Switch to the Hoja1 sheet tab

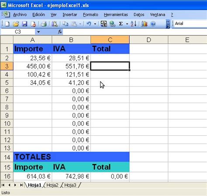click(x=34, y=185)
